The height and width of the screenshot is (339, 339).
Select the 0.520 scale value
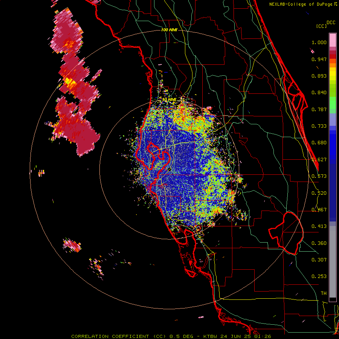click(319, 193)
